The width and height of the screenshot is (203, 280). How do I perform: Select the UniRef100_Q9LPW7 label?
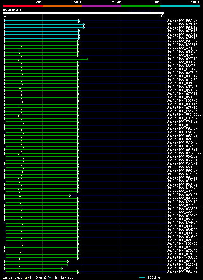[182, 198]
